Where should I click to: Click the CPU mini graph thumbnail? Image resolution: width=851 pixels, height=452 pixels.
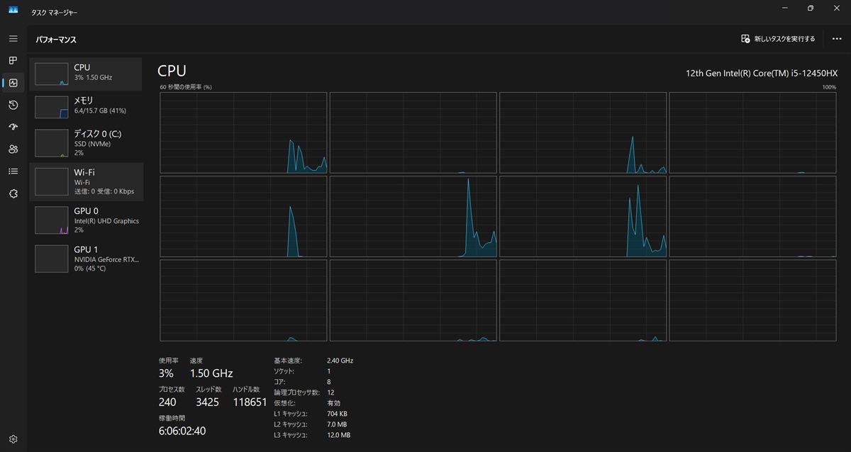(x=51, y=74)
